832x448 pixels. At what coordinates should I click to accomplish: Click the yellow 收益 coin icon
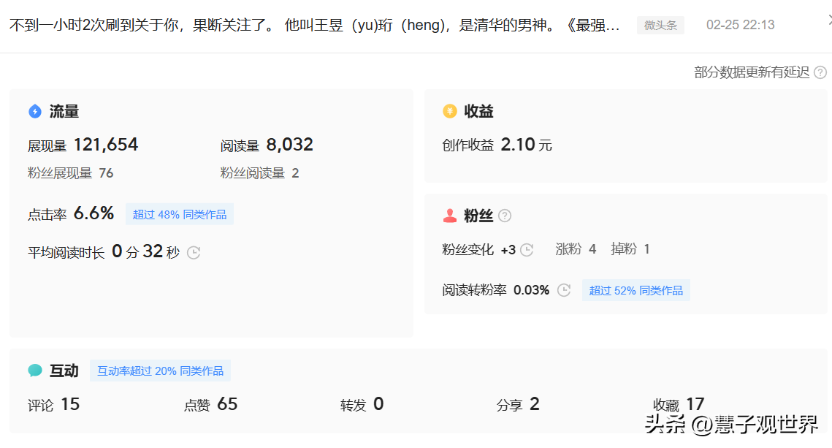[x=450, y=111]
